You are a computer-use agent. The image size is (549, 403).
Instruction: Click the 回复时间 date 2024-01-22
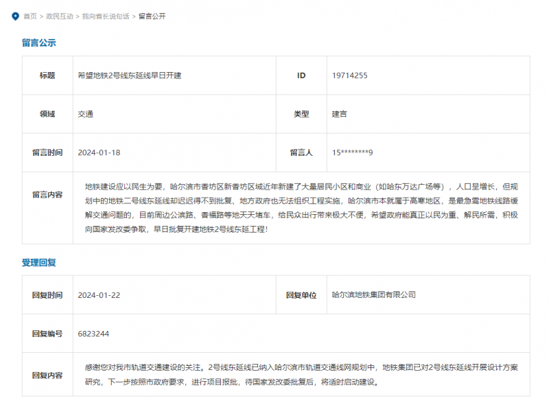click(99, 295)
